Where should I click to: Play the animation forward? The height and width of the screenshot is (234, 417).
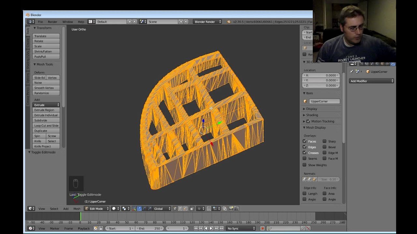(x=211, y=228)
